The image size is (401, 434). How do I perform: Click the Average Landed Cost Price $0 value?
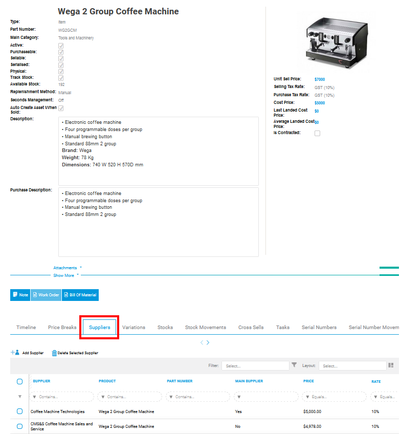(x=317, y=122)
